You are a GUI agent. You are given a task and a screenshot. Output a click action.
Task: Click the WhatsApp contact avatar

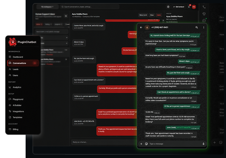147,27
